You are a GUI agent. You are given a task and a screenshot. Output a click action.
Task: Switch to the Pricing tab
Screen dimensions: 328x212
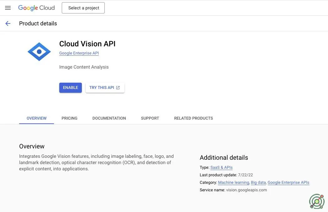pos(69,118)
